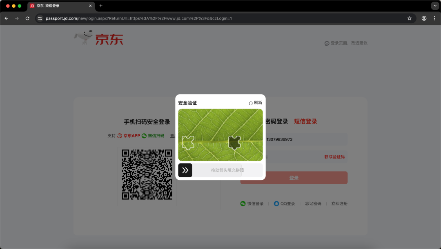Image resolution: width=441 pixels, height=249 pixels.
Task: Click the browser back arrow
Action: pyautogui.click(x=6, y=18)
